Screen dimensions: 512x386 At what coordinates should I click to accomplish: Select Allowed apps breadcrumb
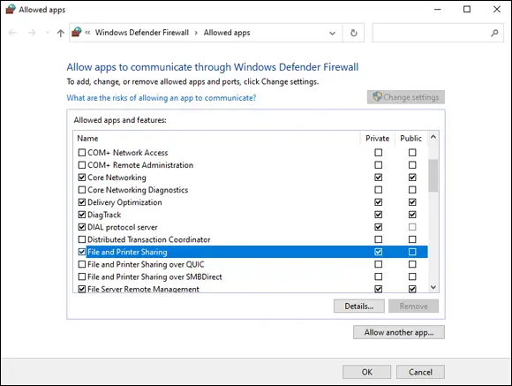tap(227, 33)
